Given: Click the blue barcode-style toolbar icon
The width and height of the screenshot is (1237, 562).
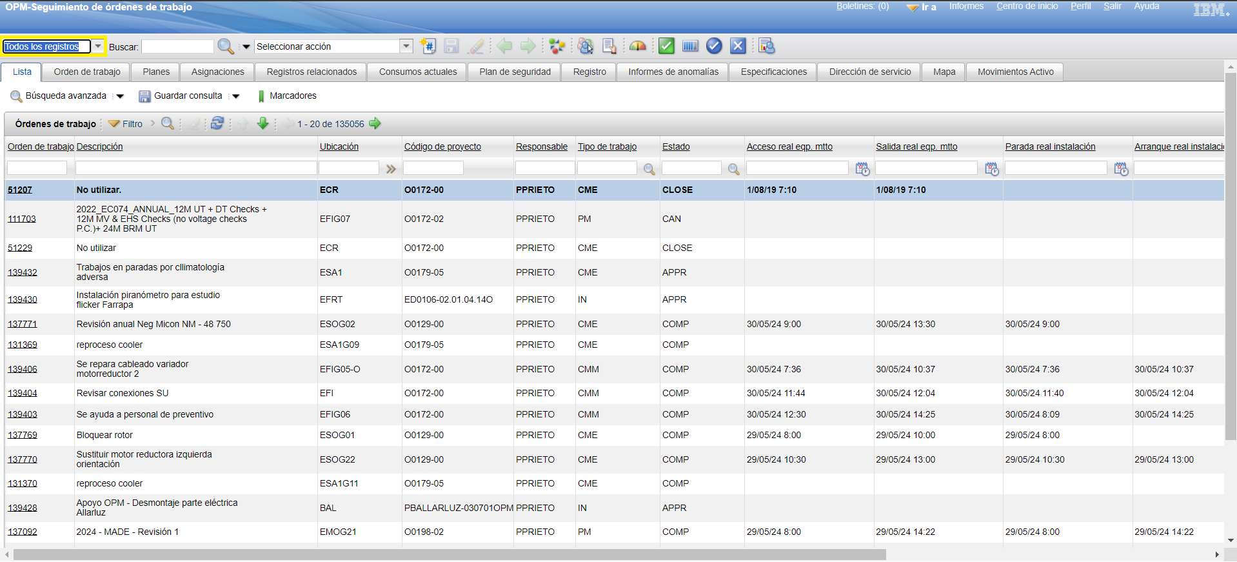Looking at the screenshot, I should (690, 46).
